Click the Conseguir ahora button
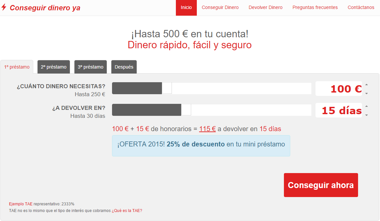This screenshot has width=380, height=221. click(321, 185)
